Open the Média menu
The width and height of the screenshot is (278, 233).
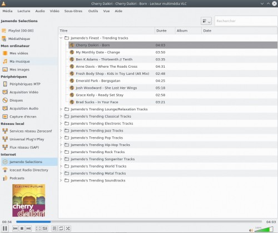[7, 11]
